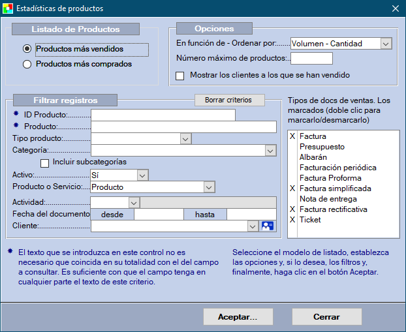406x332 pixels.
Task: Select 'Productos más comprados' radio option
Action: tap(27, 65)
